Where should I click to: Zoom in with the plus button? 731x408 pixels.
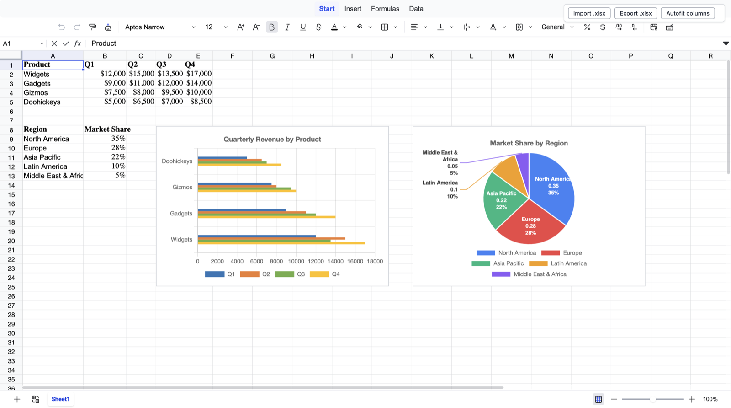692,399
